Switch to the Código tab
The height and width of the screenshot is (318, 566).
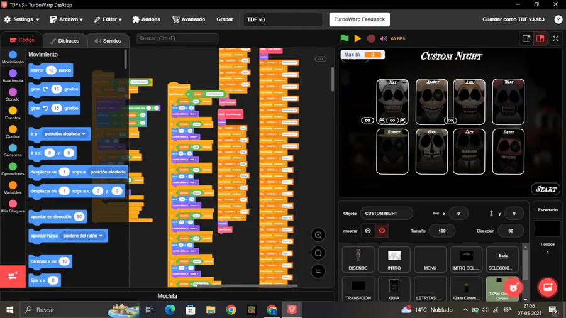tap(22, 40)
